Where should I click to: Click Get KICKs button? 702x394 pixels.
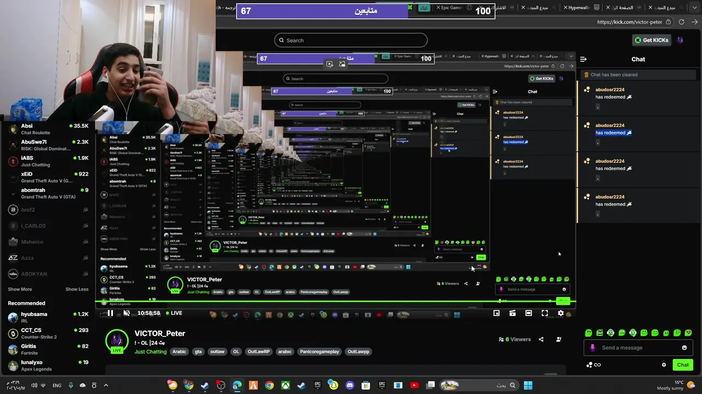coord(651,40)
